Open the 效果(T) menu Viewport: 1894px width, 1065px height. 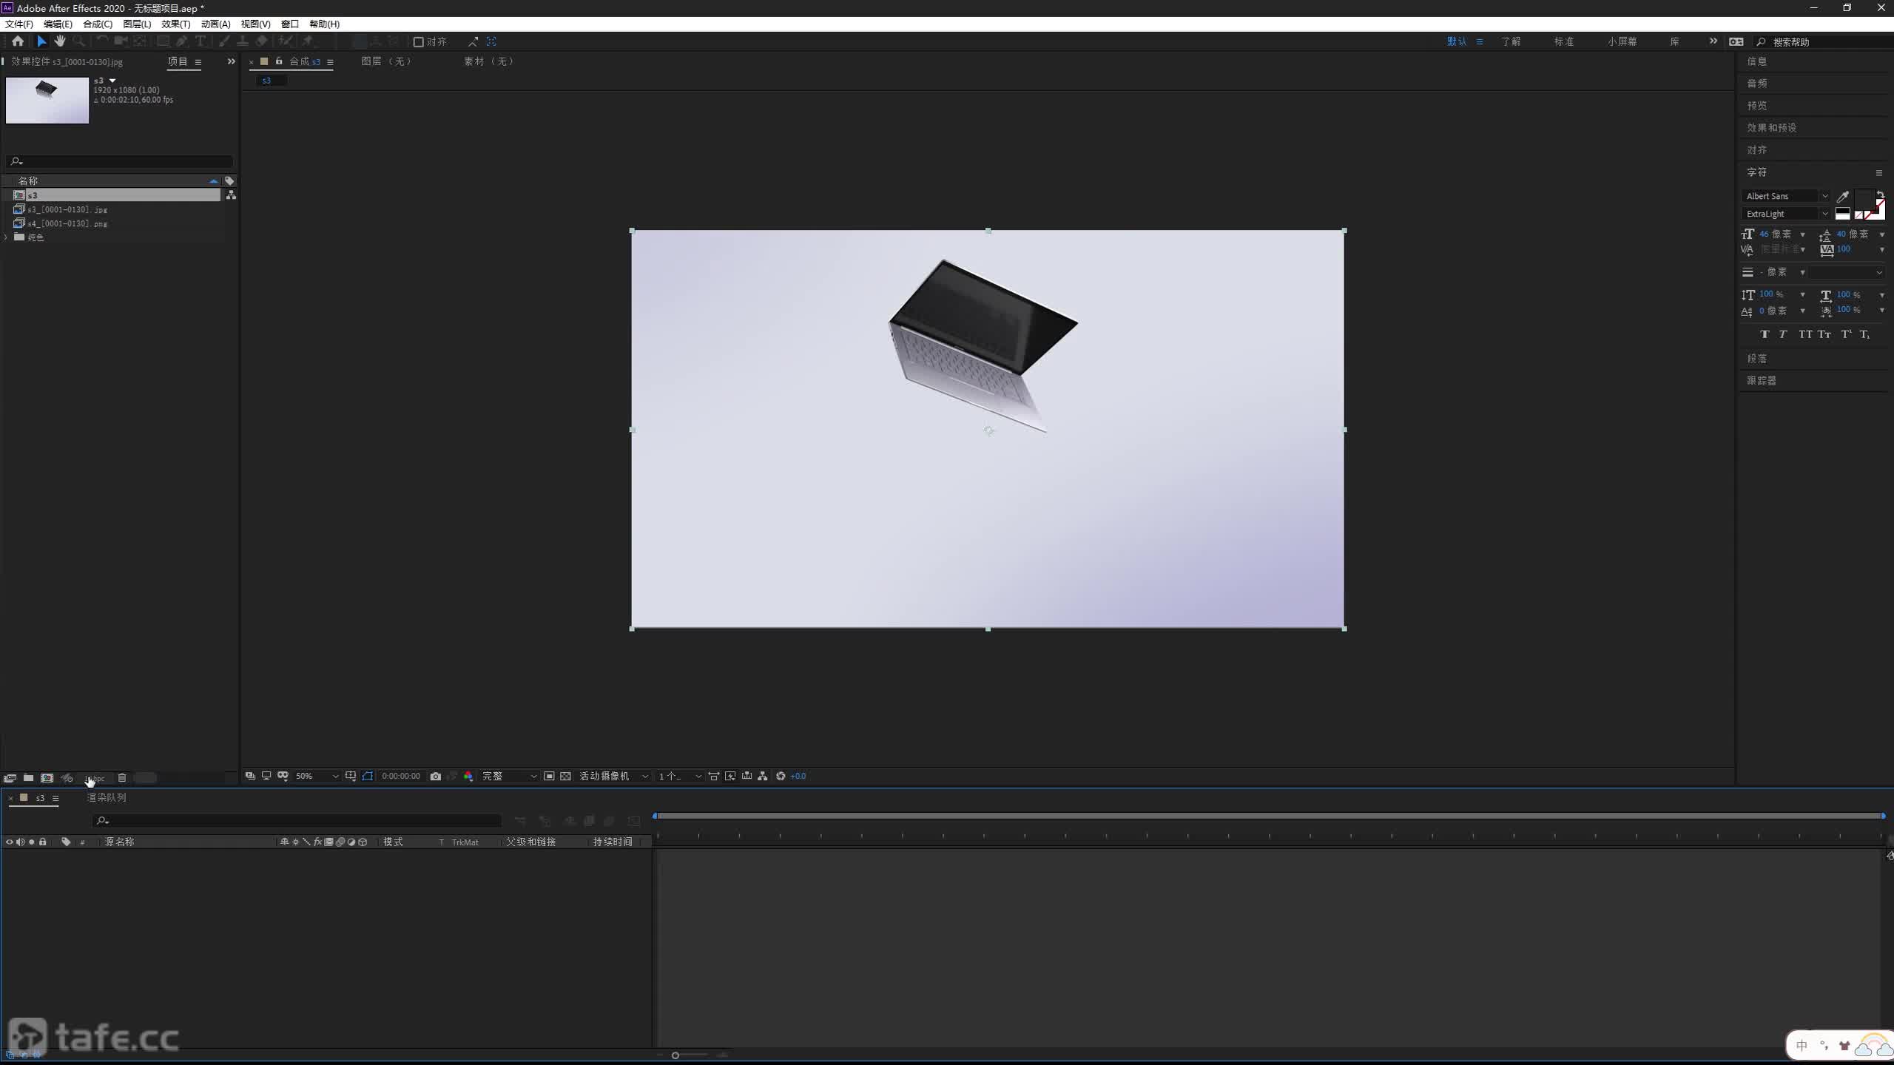[176, 24]
